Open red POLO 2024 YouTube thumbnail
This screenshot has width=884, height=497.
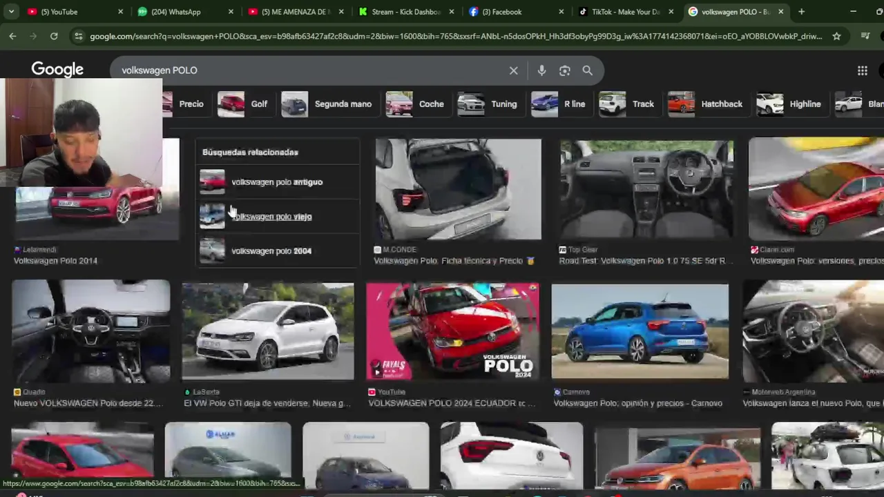(453, 331)
